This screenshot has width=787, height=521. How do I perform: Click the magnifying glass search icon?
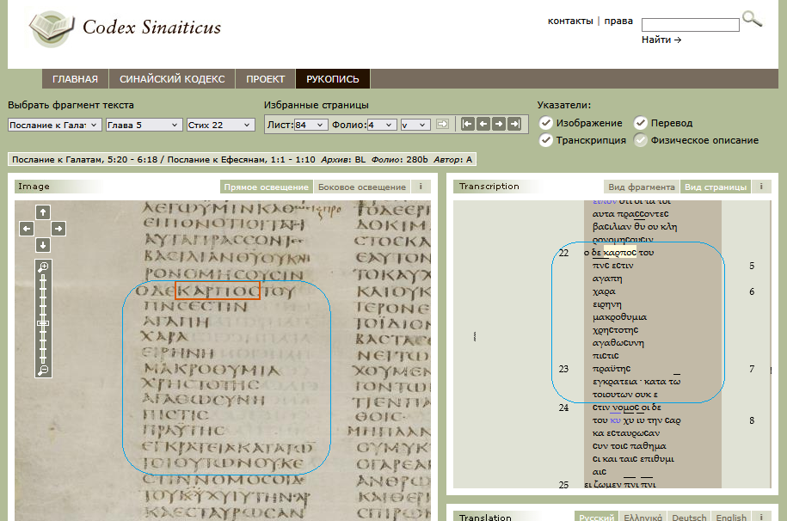(752, 20)
